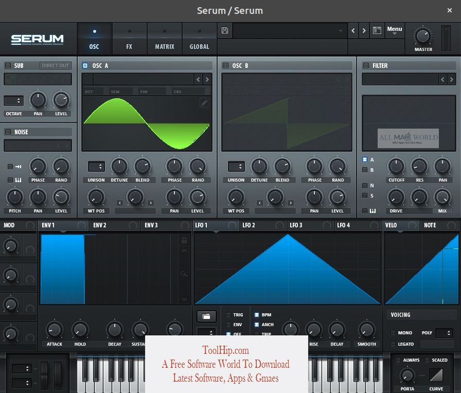Click the filter CUTOFF knob

pyautogui.click(x=396, y=166)
